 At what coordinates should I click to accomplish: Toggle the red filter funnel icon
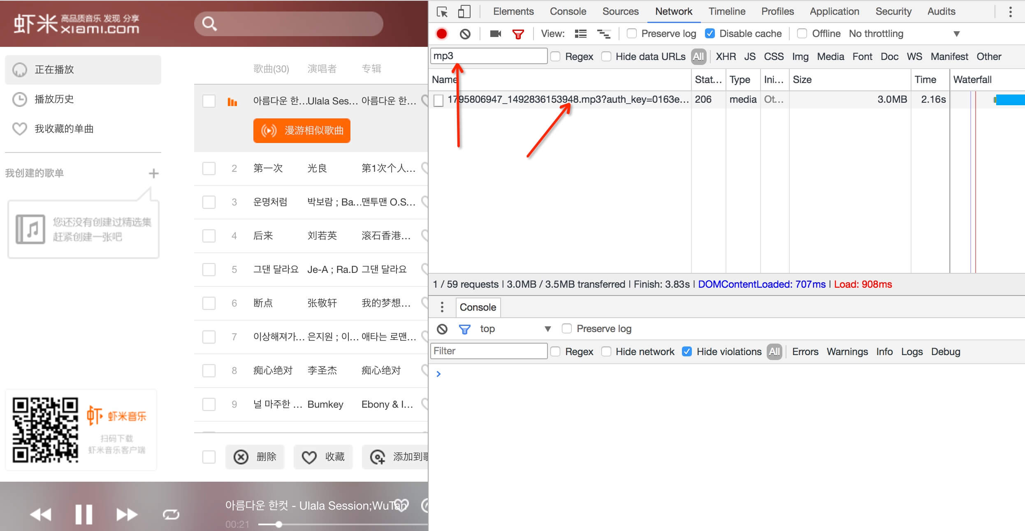518,34
